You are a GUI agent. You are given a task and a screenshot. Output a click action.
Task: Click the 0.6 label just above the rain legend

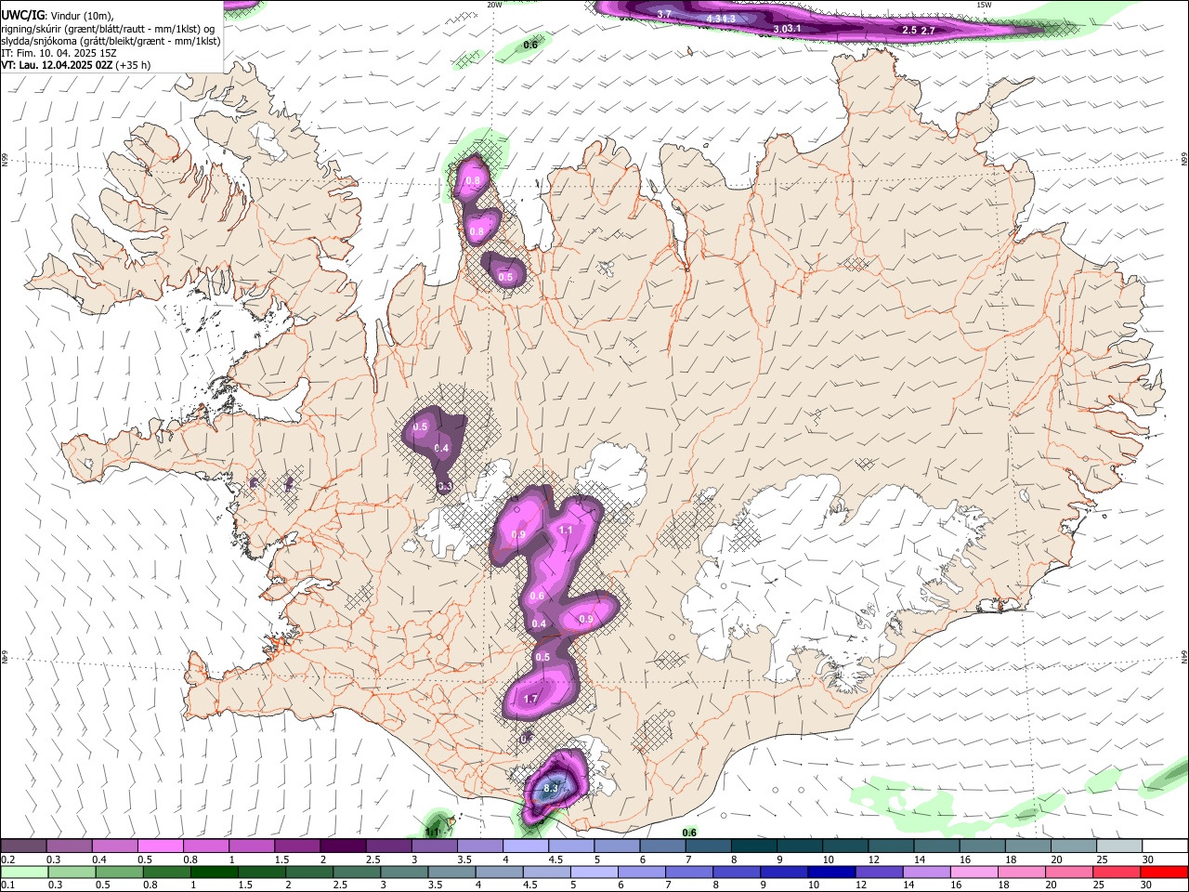(x=689, y=833)
